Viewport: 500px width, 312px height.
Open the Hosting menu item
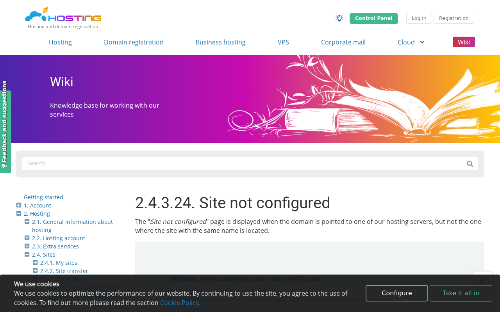click(x=60, y=42)
